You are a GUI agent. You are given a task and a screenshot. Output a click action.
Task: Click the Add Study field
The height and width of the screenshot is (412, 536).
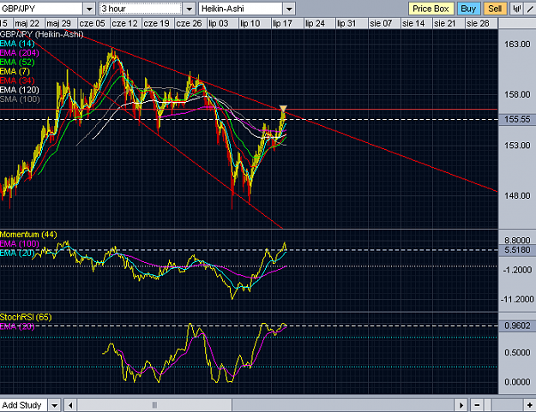(x=24, y=405)
